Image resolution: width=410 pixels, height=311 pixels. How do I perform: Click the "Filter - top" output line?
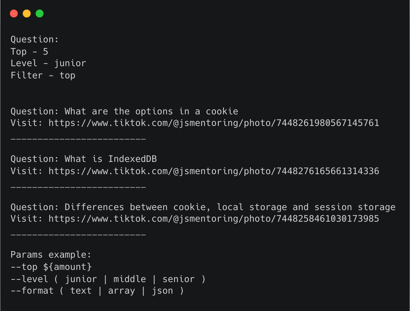pyautogui.click(x=43, y=76)
